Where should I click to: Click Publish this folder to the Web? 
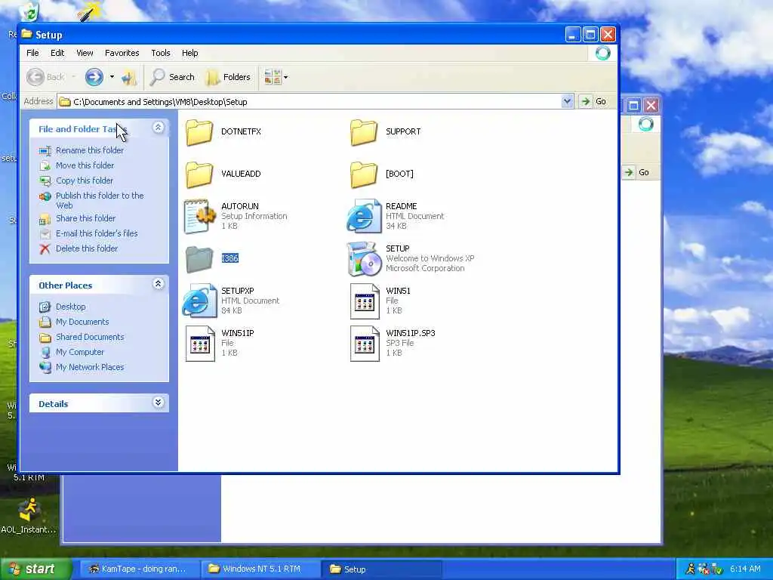click(x=100, y=200)
